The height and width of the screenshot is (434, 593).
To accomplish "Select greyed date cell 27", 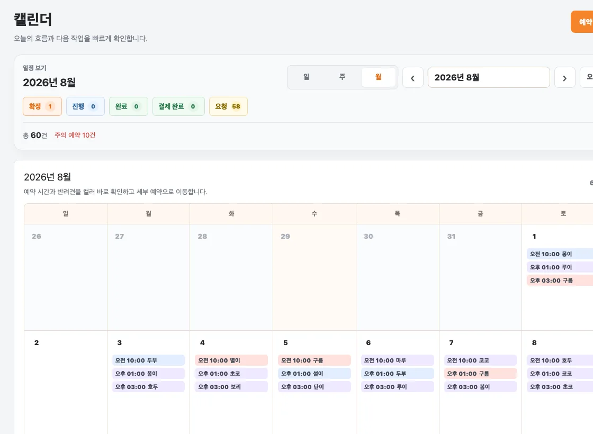I will tap(148, 277).
